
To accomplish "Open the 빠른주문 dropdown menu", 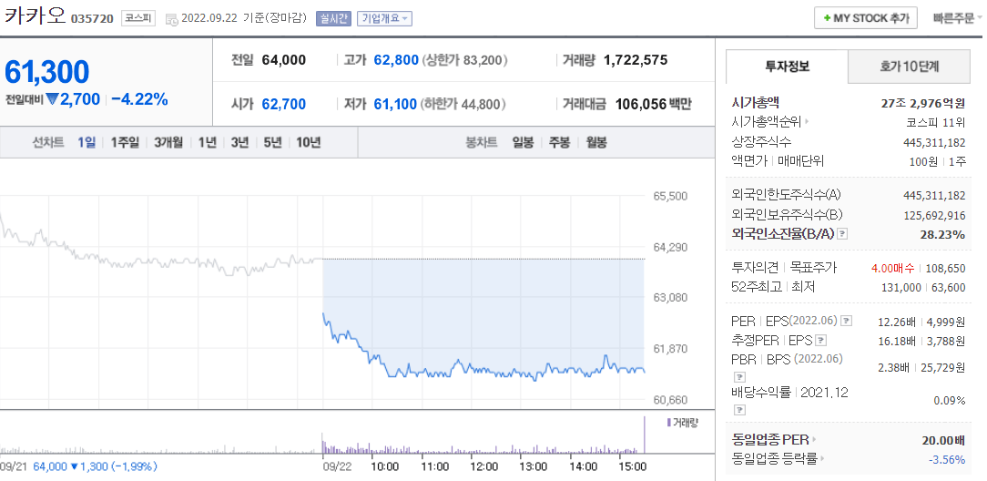I will [958, 18].
